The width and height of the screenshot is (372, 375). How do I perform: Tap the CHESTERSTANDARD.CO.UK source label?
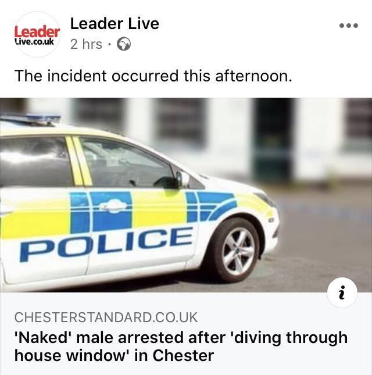tap(106, 317)
